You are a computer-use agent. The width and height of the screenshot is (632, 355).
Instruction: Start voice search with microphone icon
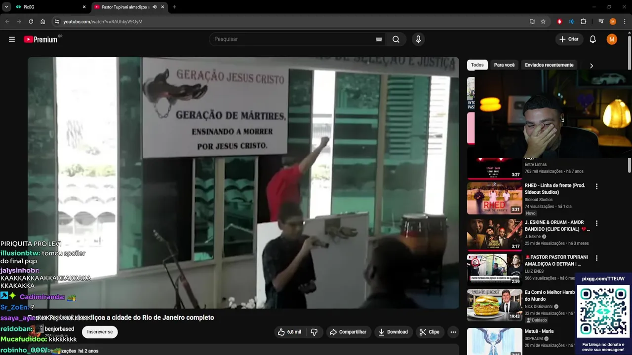click(x=418, y=39)
